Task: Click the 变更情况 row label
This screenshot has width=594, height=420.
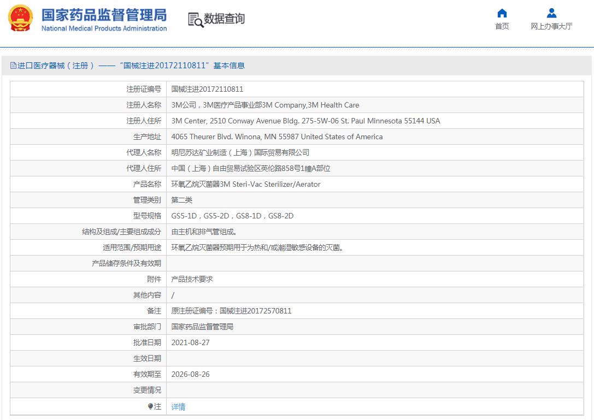Action: point(148,390)
